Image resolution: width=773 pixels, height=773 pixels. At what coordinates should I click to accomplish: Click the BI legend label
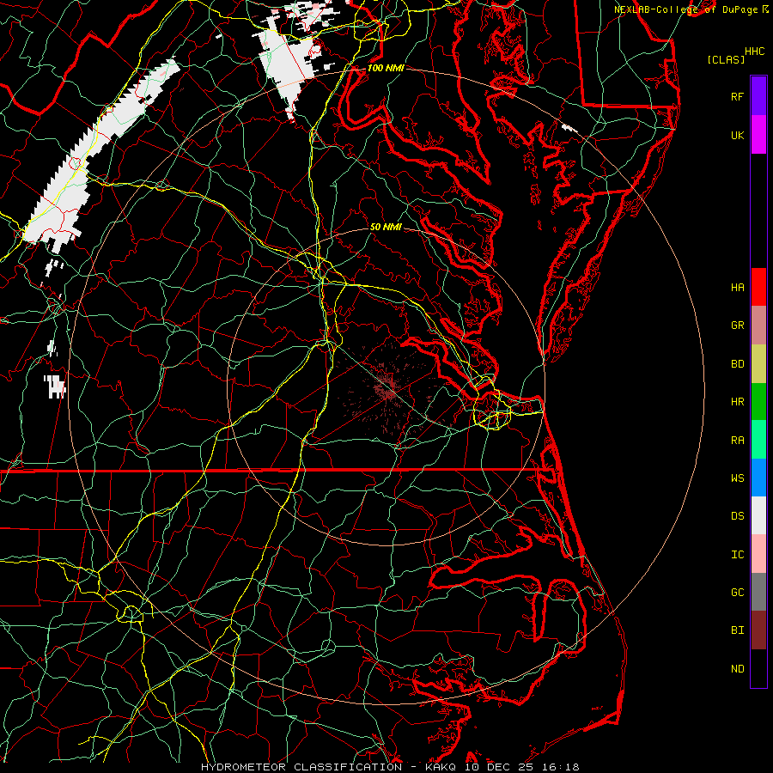738,630
